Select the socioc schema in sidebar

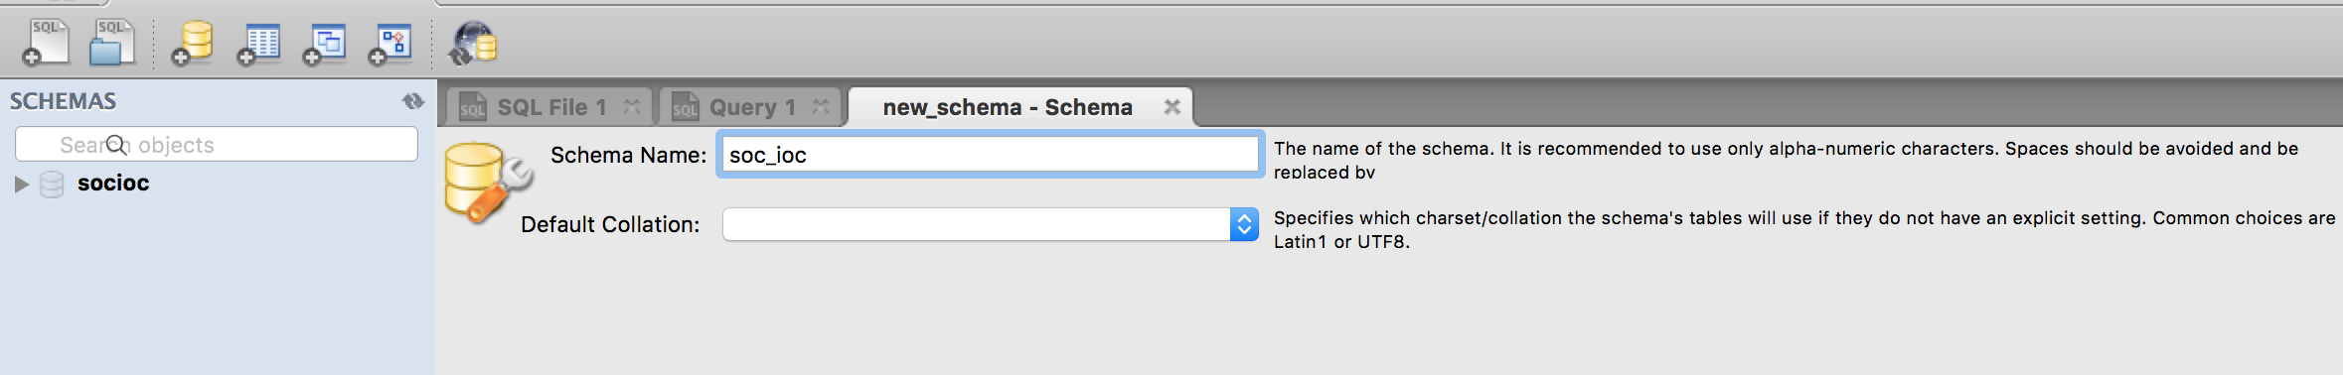tap(113, 183)
